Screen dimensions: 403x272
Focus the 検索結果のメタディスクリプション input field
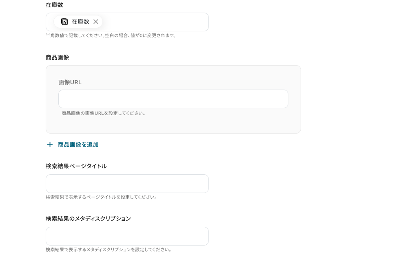pyautogui.click(x=127, y=236)
